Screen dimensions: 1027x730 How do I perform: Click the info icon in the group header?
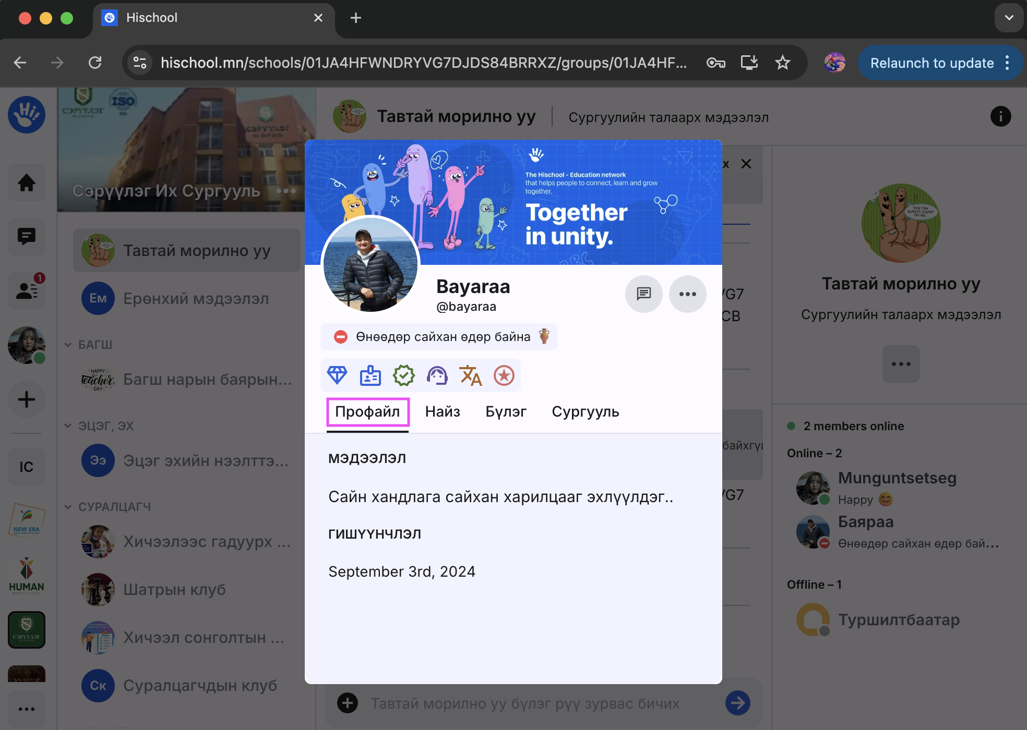click(x=1000, y=116)
